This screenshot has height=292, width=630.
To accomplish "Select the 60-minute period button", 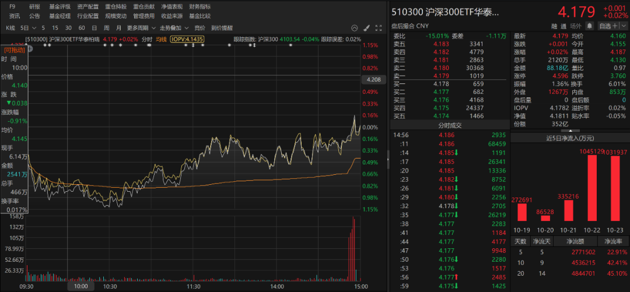I will click(82, 28).
